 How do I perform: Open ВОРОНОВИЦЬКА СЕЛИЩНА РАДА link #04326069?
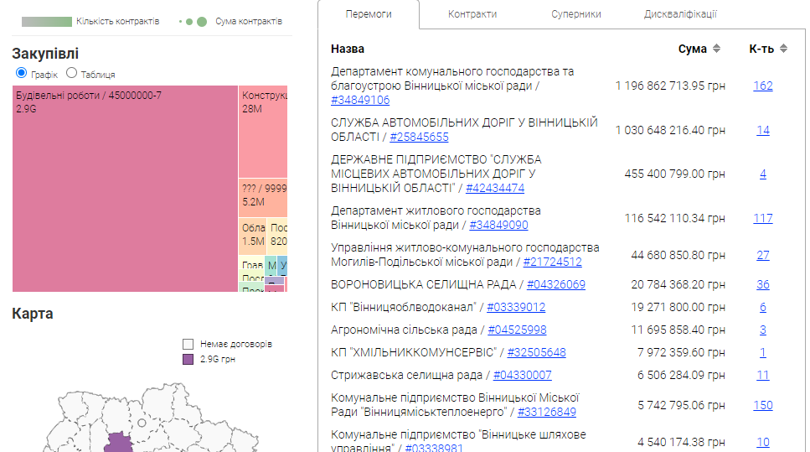point(555,284)
